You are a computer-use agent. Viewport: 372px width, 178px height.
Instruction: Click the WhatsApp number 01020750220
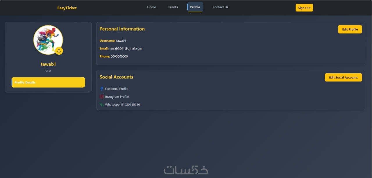(130, 104)
